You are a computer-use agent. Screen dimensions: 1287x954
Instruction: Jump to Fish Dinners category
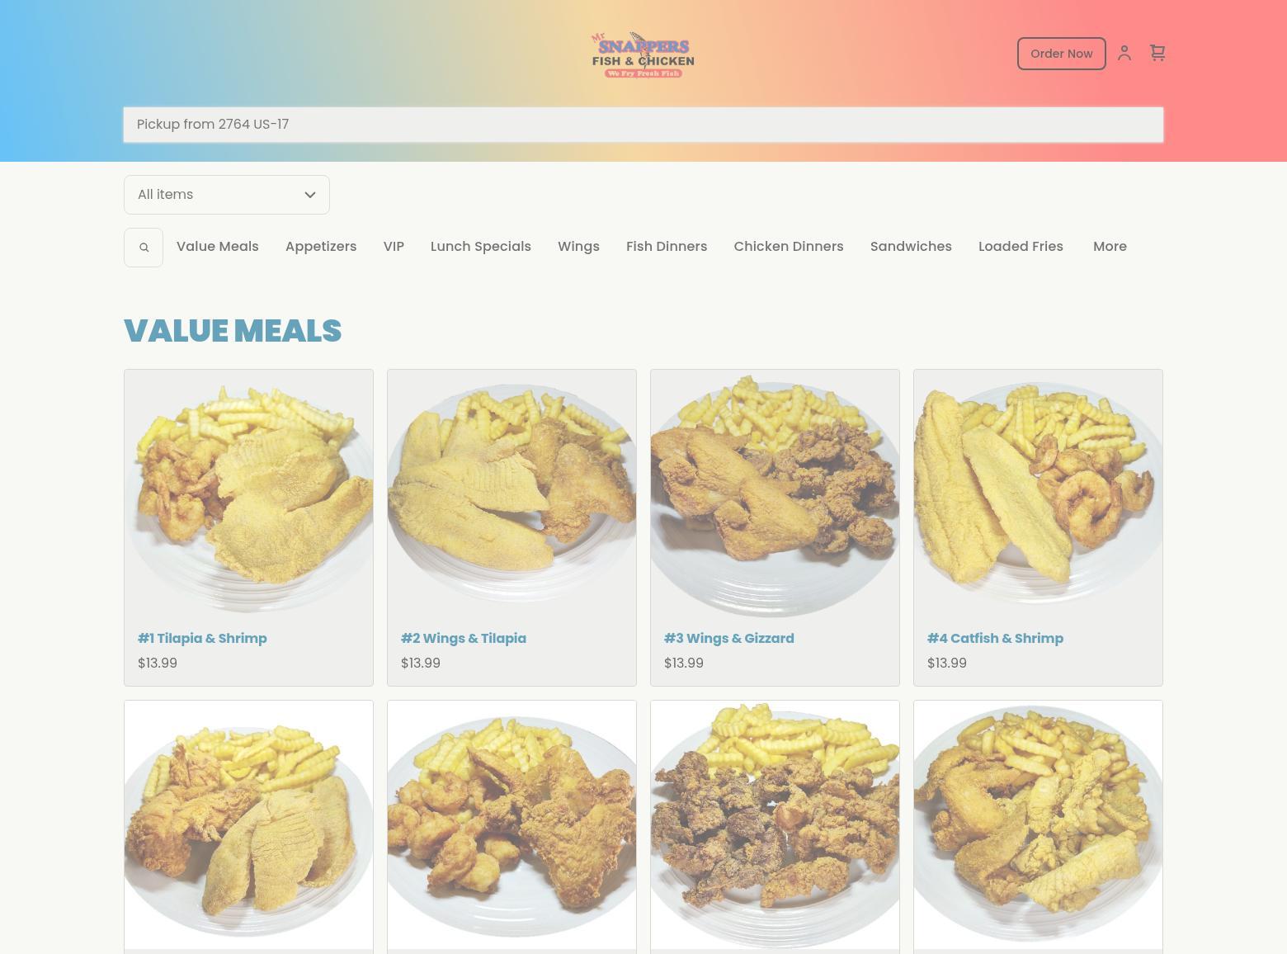(667, 247)
